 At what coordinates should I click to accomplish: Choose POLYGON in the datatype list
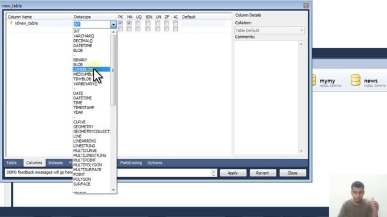pyautogui.click(x=82, y=180)
